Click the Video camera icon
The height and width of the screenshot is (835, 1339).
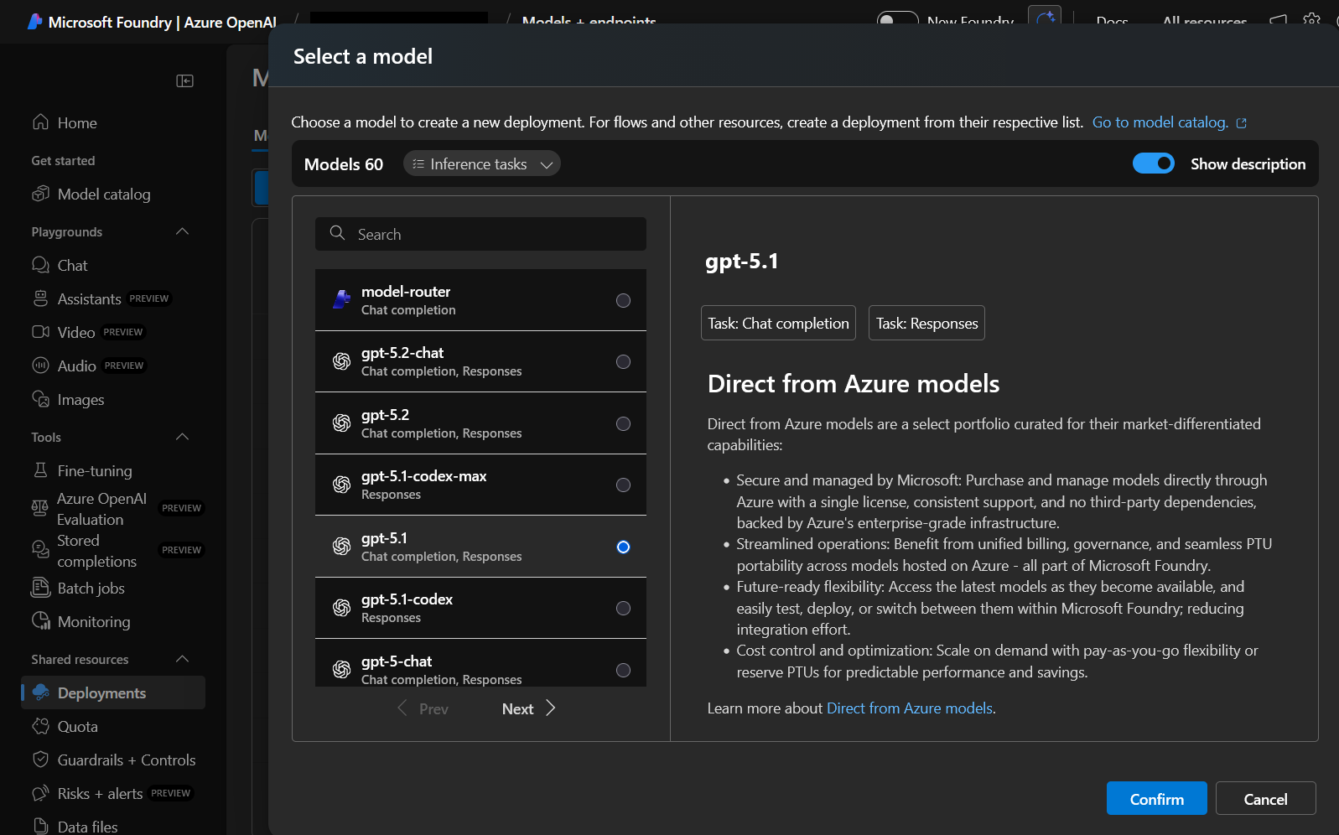(x=40, y=332)
